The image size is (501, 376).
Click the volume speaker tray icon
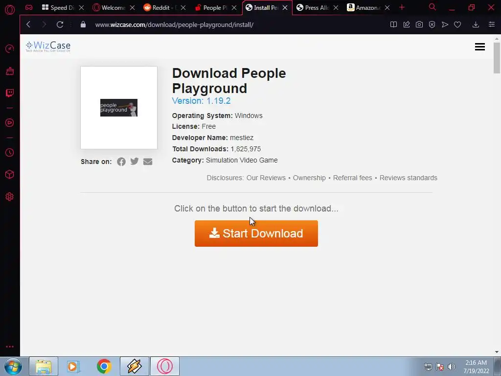(x=452, y=367)
